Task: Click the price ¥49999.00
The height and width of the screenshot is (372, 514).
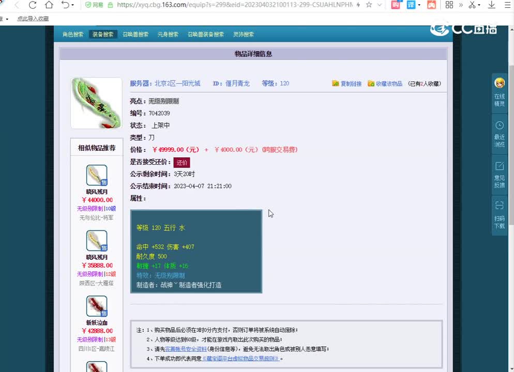Action: tap(176, 150)
